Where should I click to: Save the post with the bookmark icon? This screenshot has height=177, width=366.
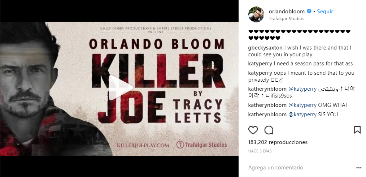pos(357,130)
